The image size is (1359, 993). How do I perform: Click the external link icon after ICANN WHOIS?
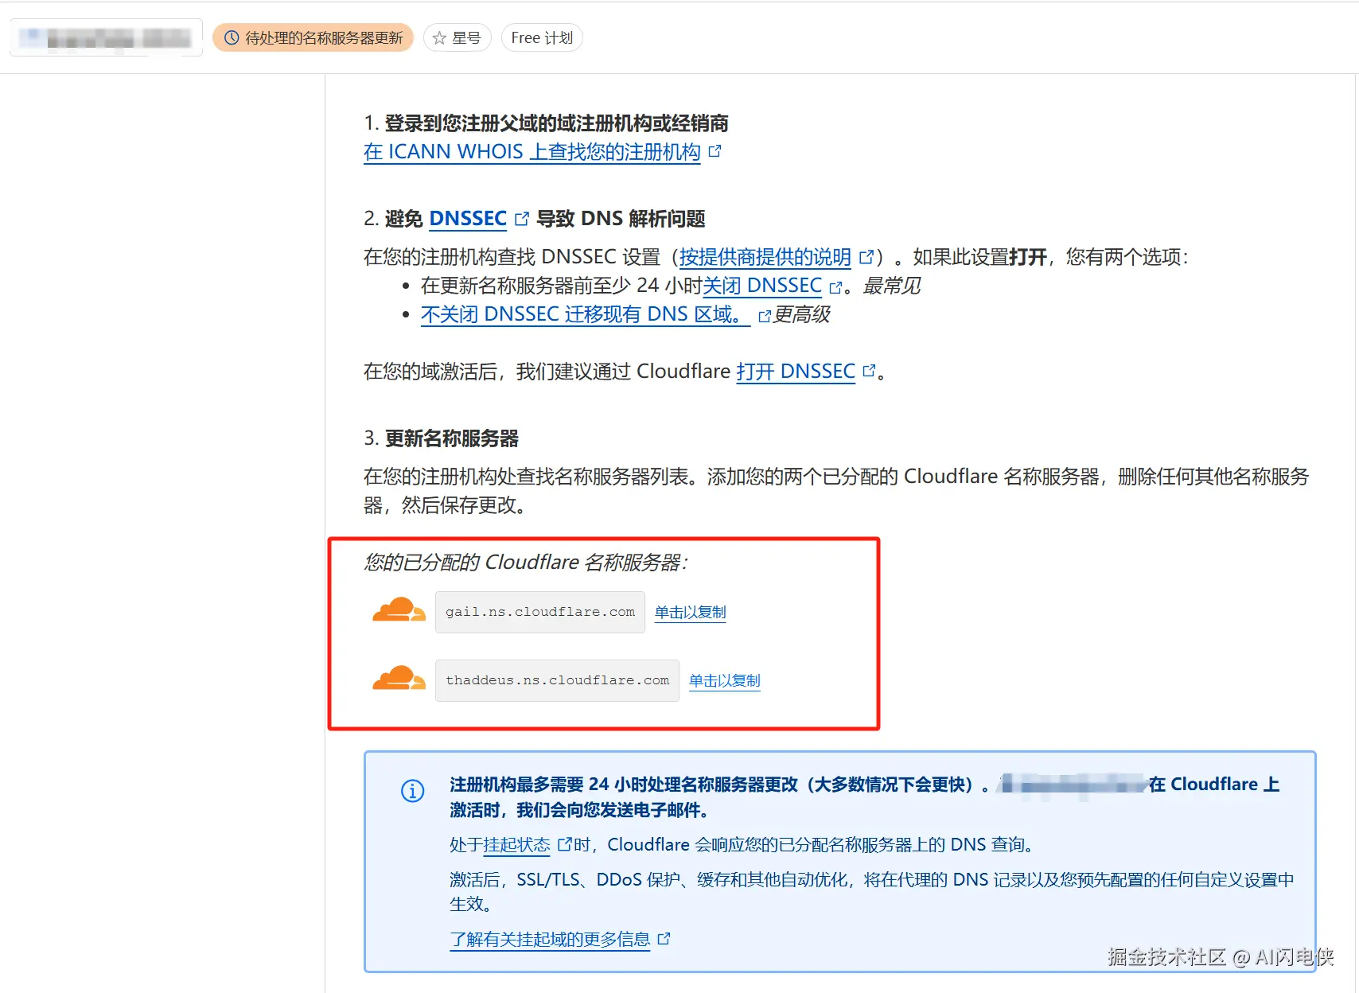pyautogui.click(x=715, y=151)
